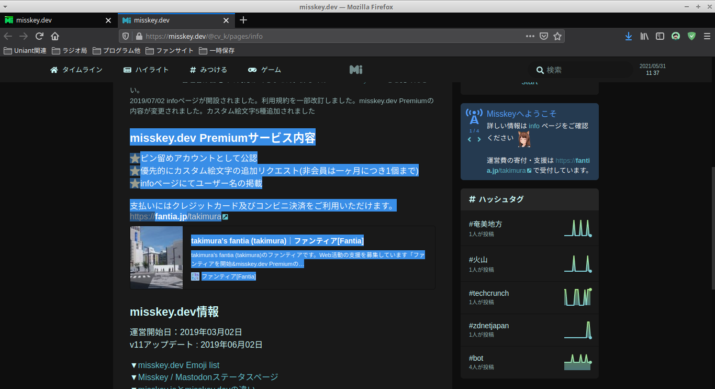This screenshot has width=715, height=389.
Task: Show next welcome announcement with right chevron
Action: [x=479, y=139]
